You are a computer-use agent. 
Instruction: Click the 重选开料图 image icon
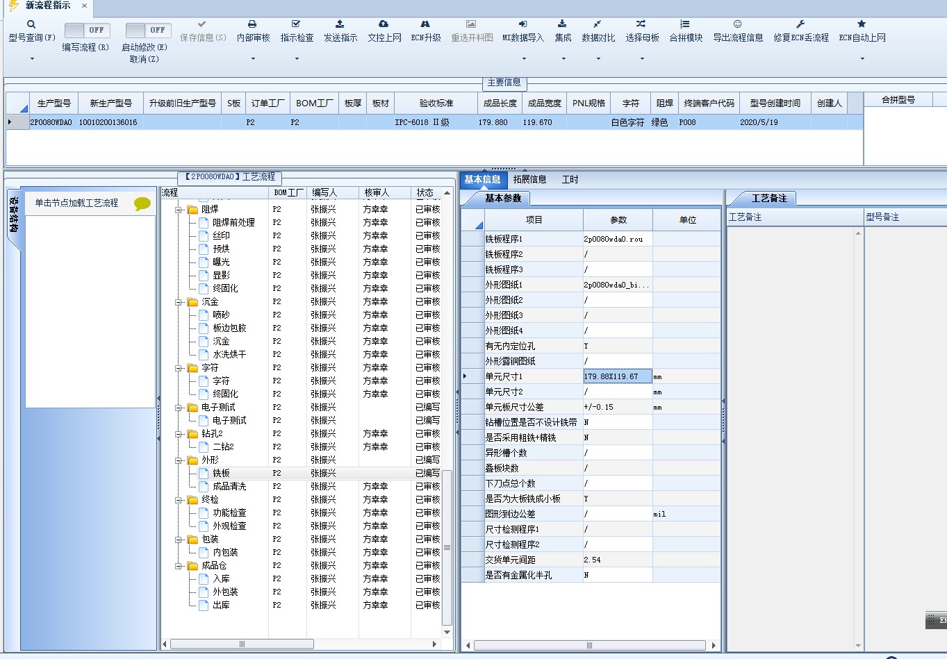click(x=471, y=24)
